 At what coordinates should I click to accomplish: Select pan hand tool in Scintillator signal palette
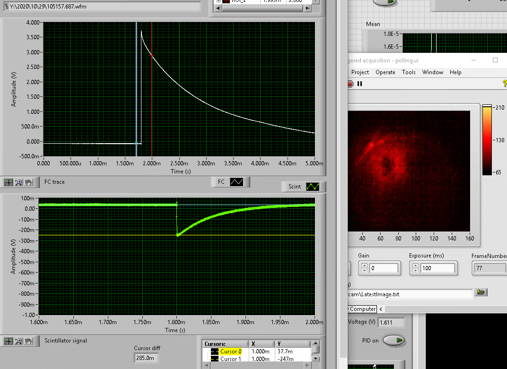coord(29,341)
